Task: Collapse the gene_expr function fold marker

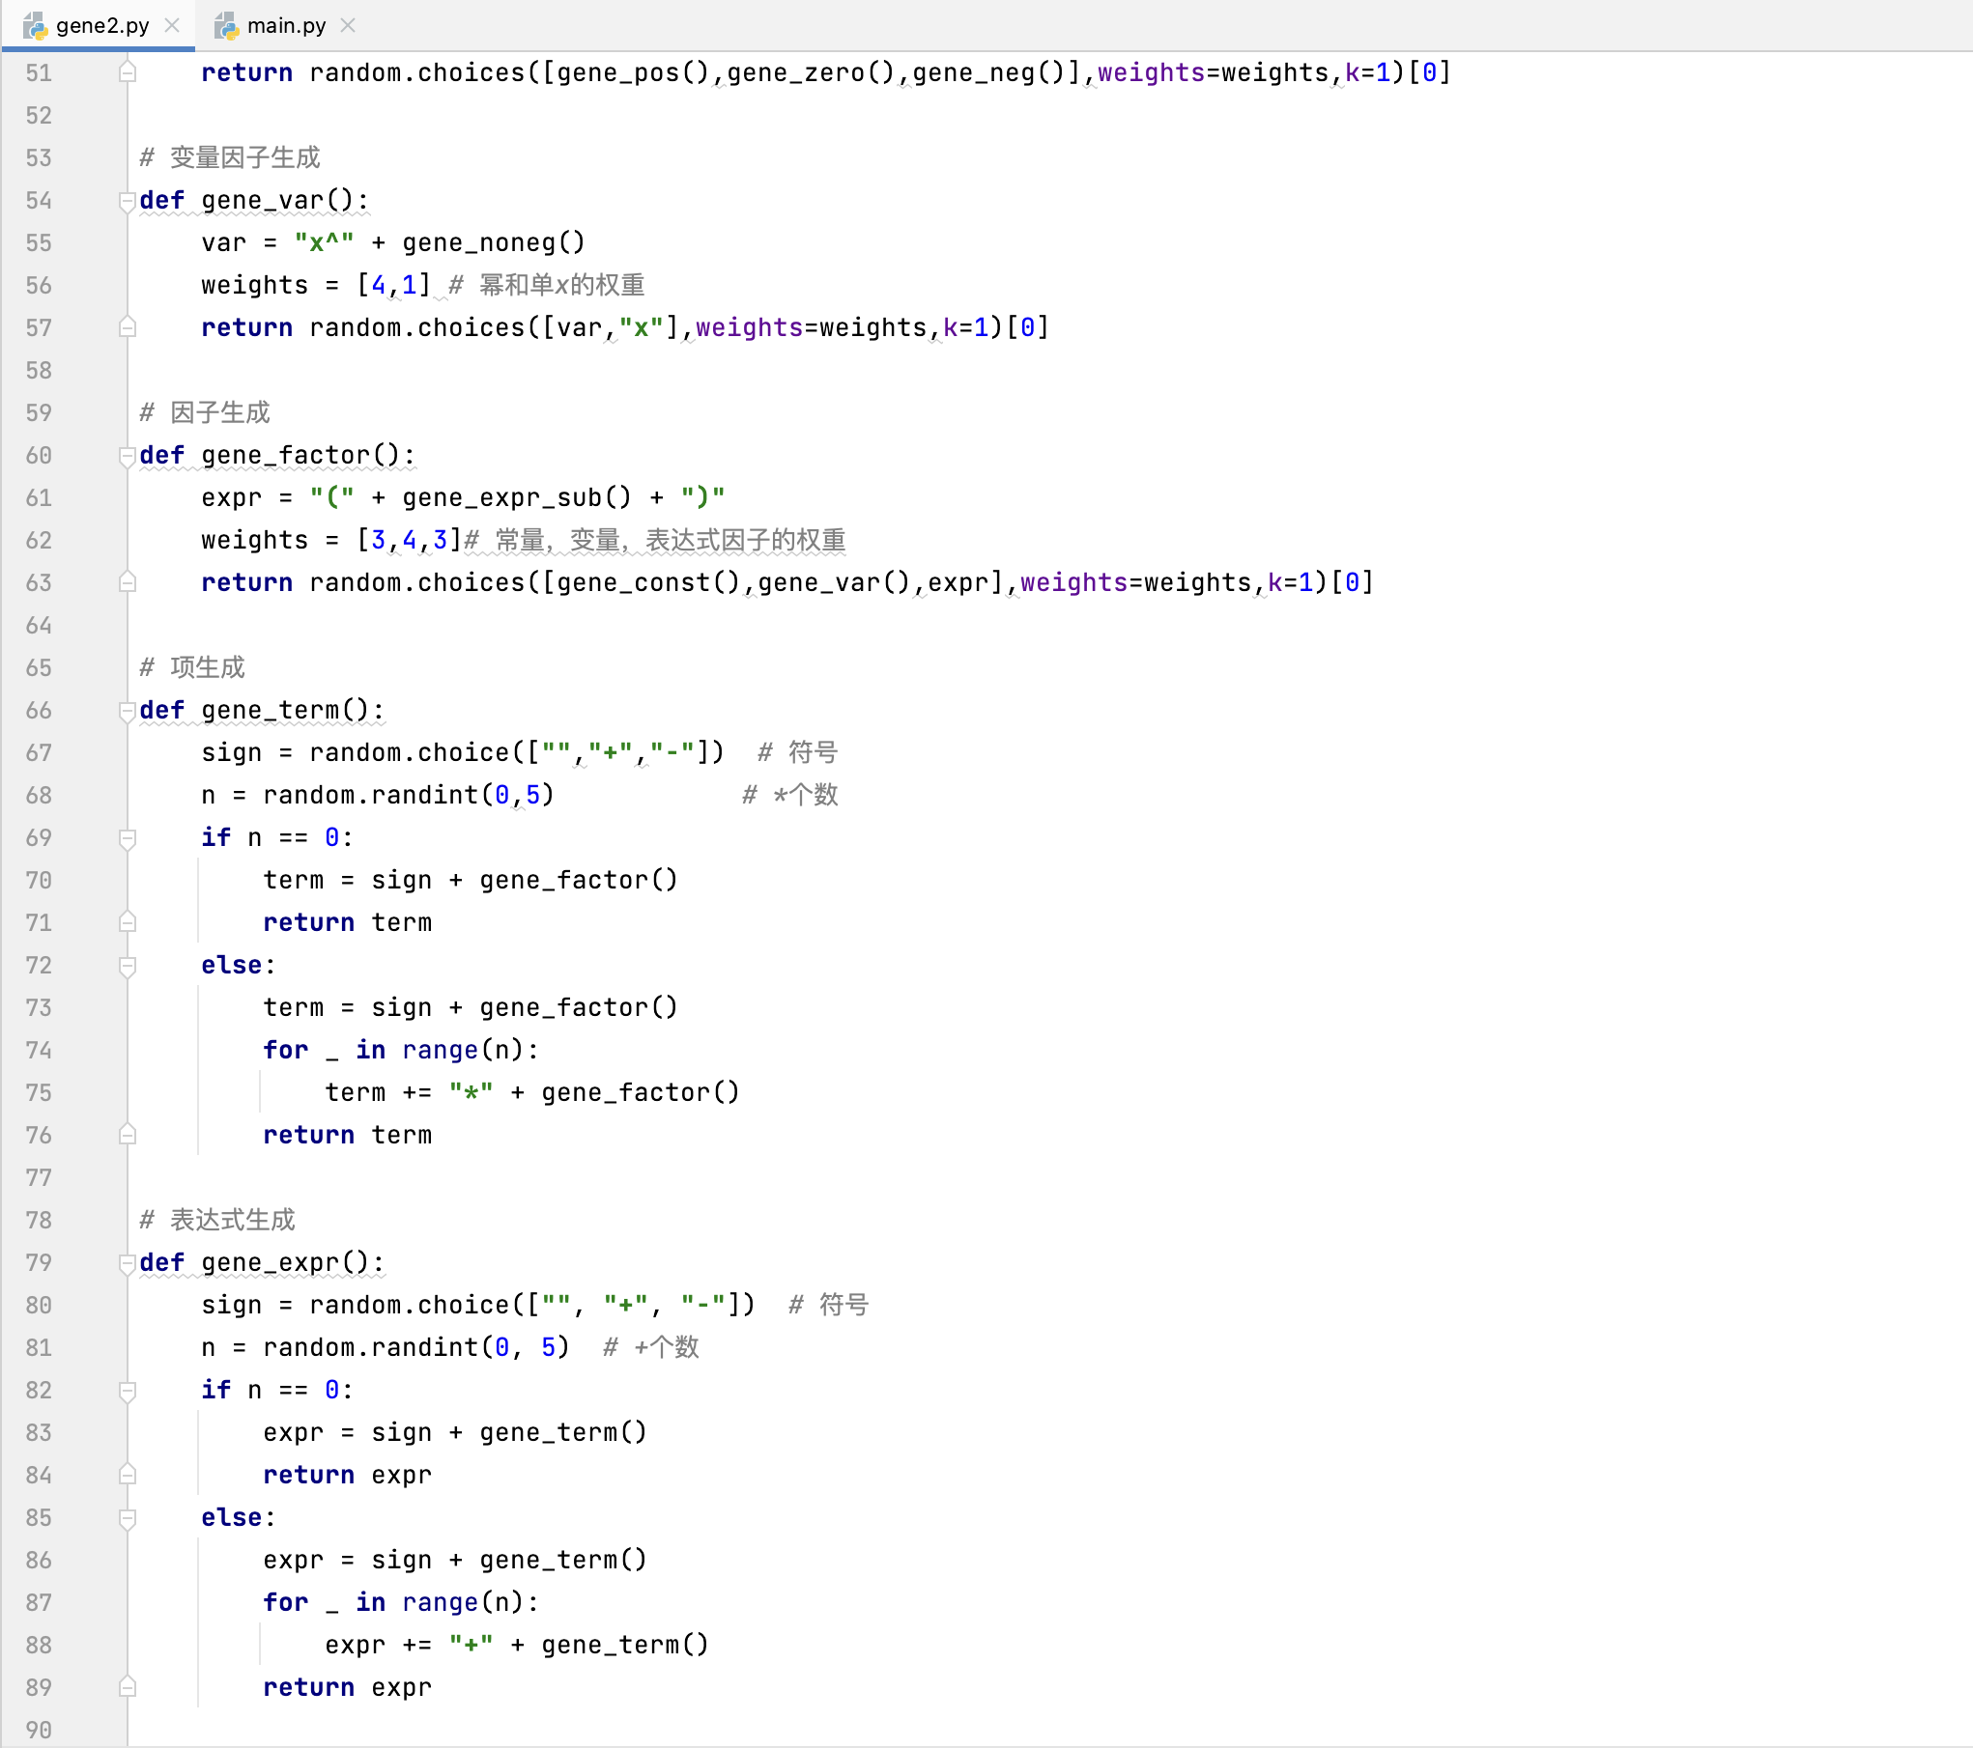Action: coord(127,1263)
